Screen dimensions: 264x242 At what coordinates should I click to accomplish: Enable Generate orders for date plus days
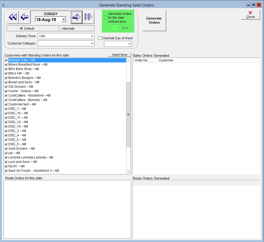click(106, 17)
